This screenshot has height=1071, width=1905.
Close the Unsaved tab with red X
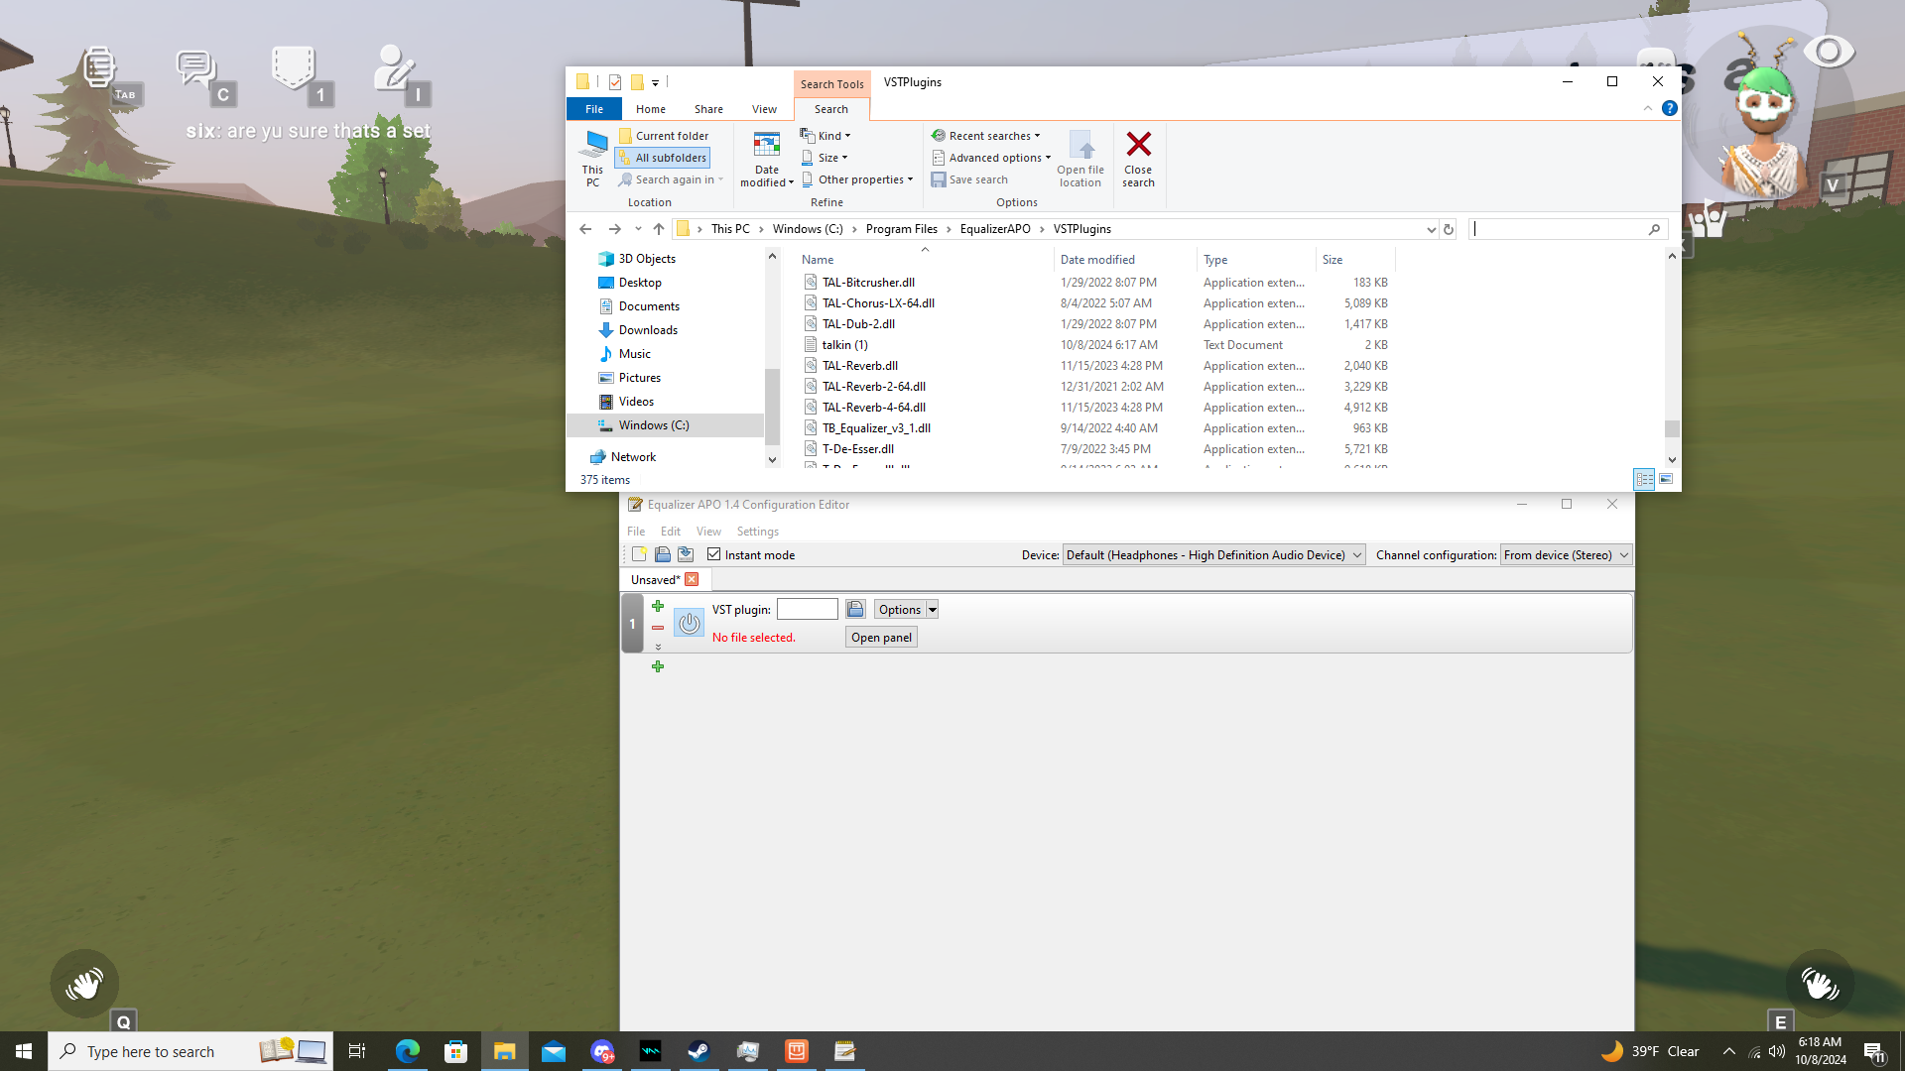pyautogui.click(x=692, y=579)
